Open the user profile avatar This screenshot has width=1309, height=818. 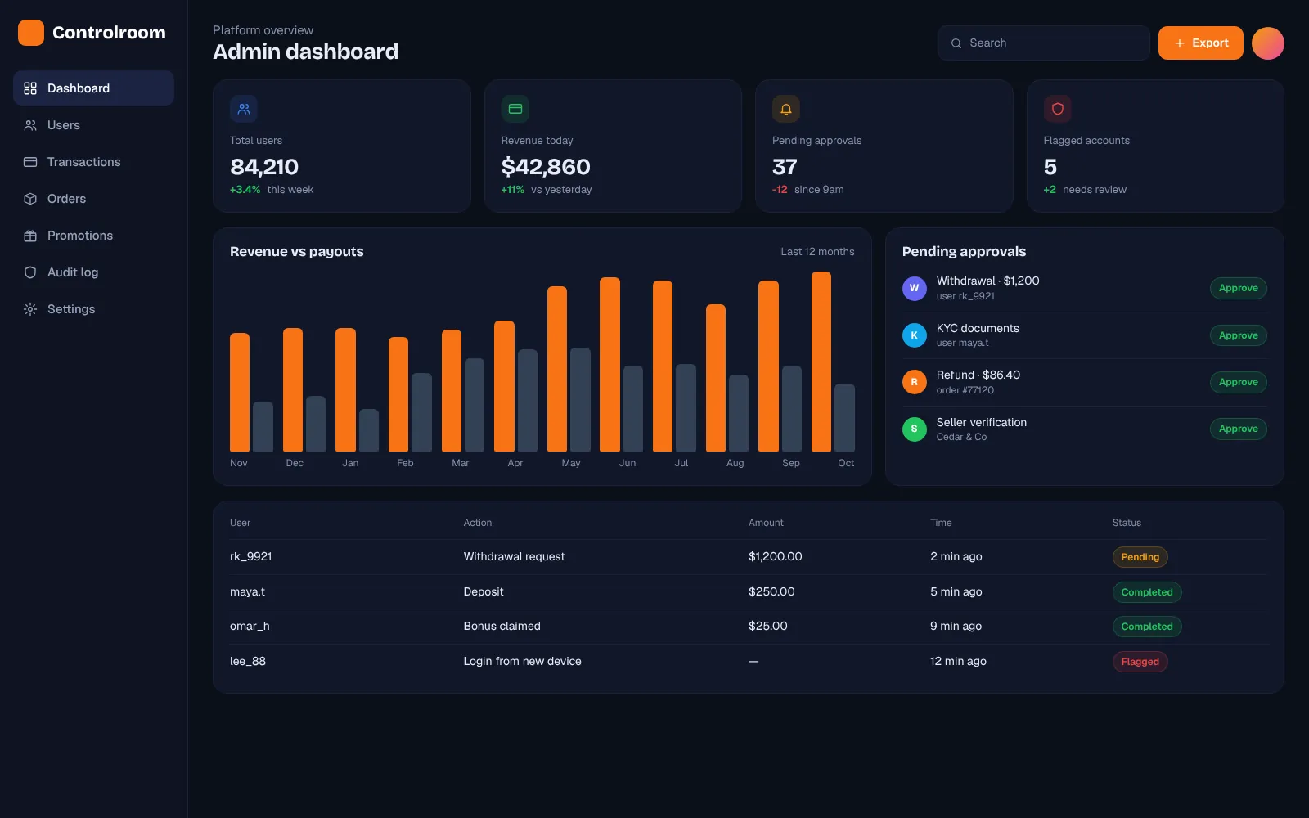point(1268,43)
